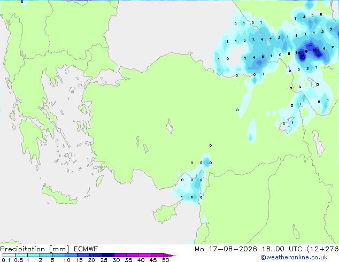The image size is (339, 262).
Task: Click the purple 30 mm legend swatch
Action: (x=120, y=255)
